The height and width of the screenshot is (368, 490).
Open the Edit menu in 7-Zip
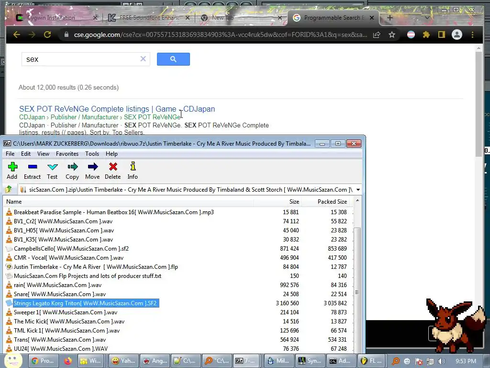(x=26, y=154)
